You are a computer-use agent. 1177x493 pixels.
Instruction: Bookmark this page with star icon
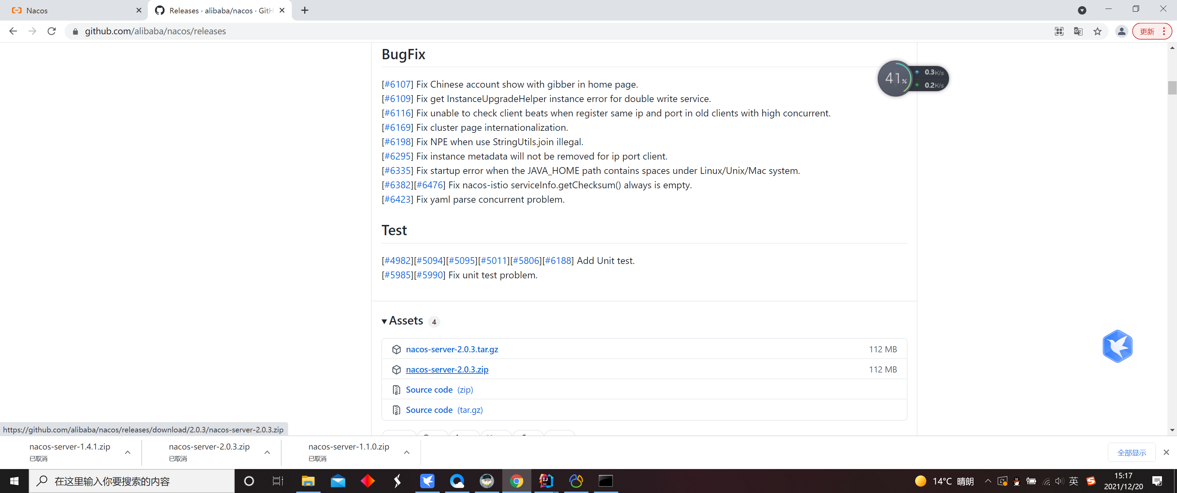(x=1097, y=31)
